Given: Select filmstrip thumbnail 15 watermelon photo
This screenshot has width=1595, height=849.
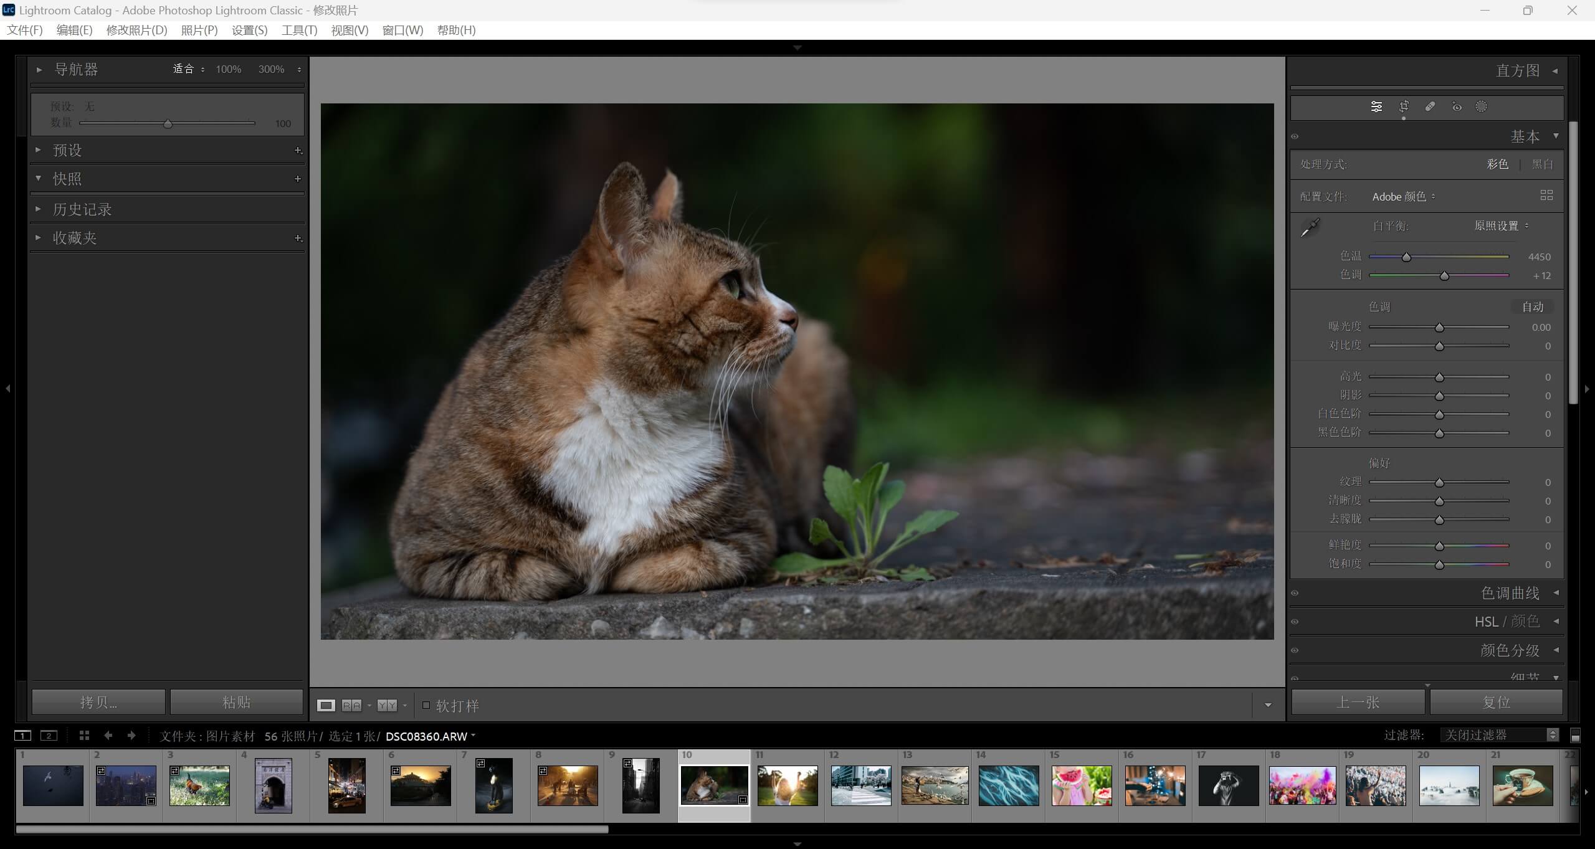Looking at the screenshot, I should pyautogui.click(x=1082, y=785).
